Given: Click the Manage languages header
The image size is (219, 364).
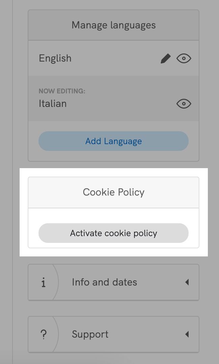Looking at the screenshot, I should coord(114,25).
